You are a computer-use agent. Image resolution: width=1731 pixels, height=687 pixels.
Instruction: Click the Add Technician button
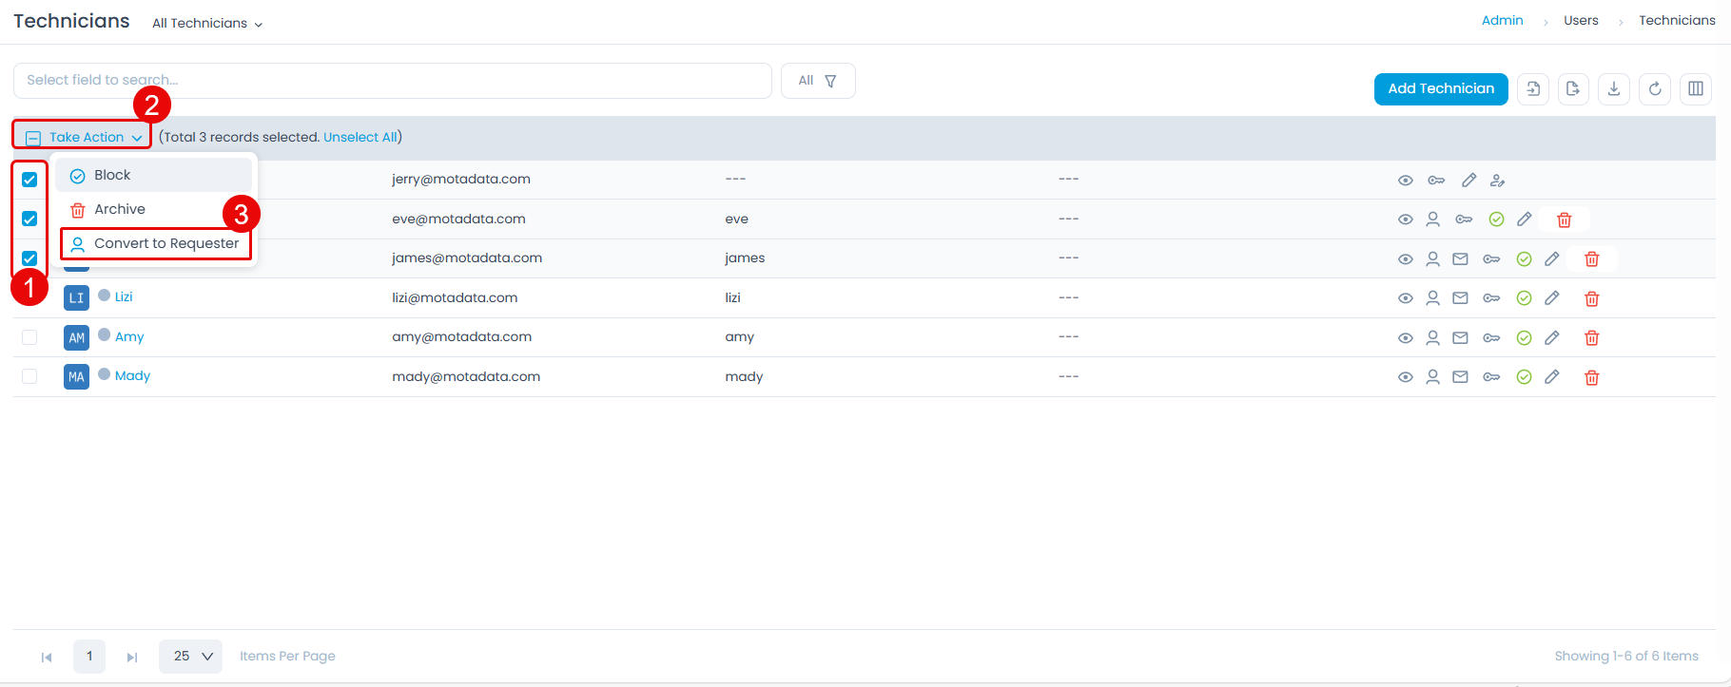click(1440, 88)
